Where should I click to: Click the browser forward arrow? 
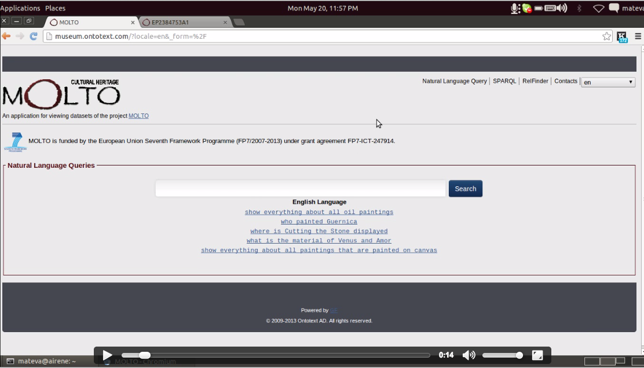[20, 36]
